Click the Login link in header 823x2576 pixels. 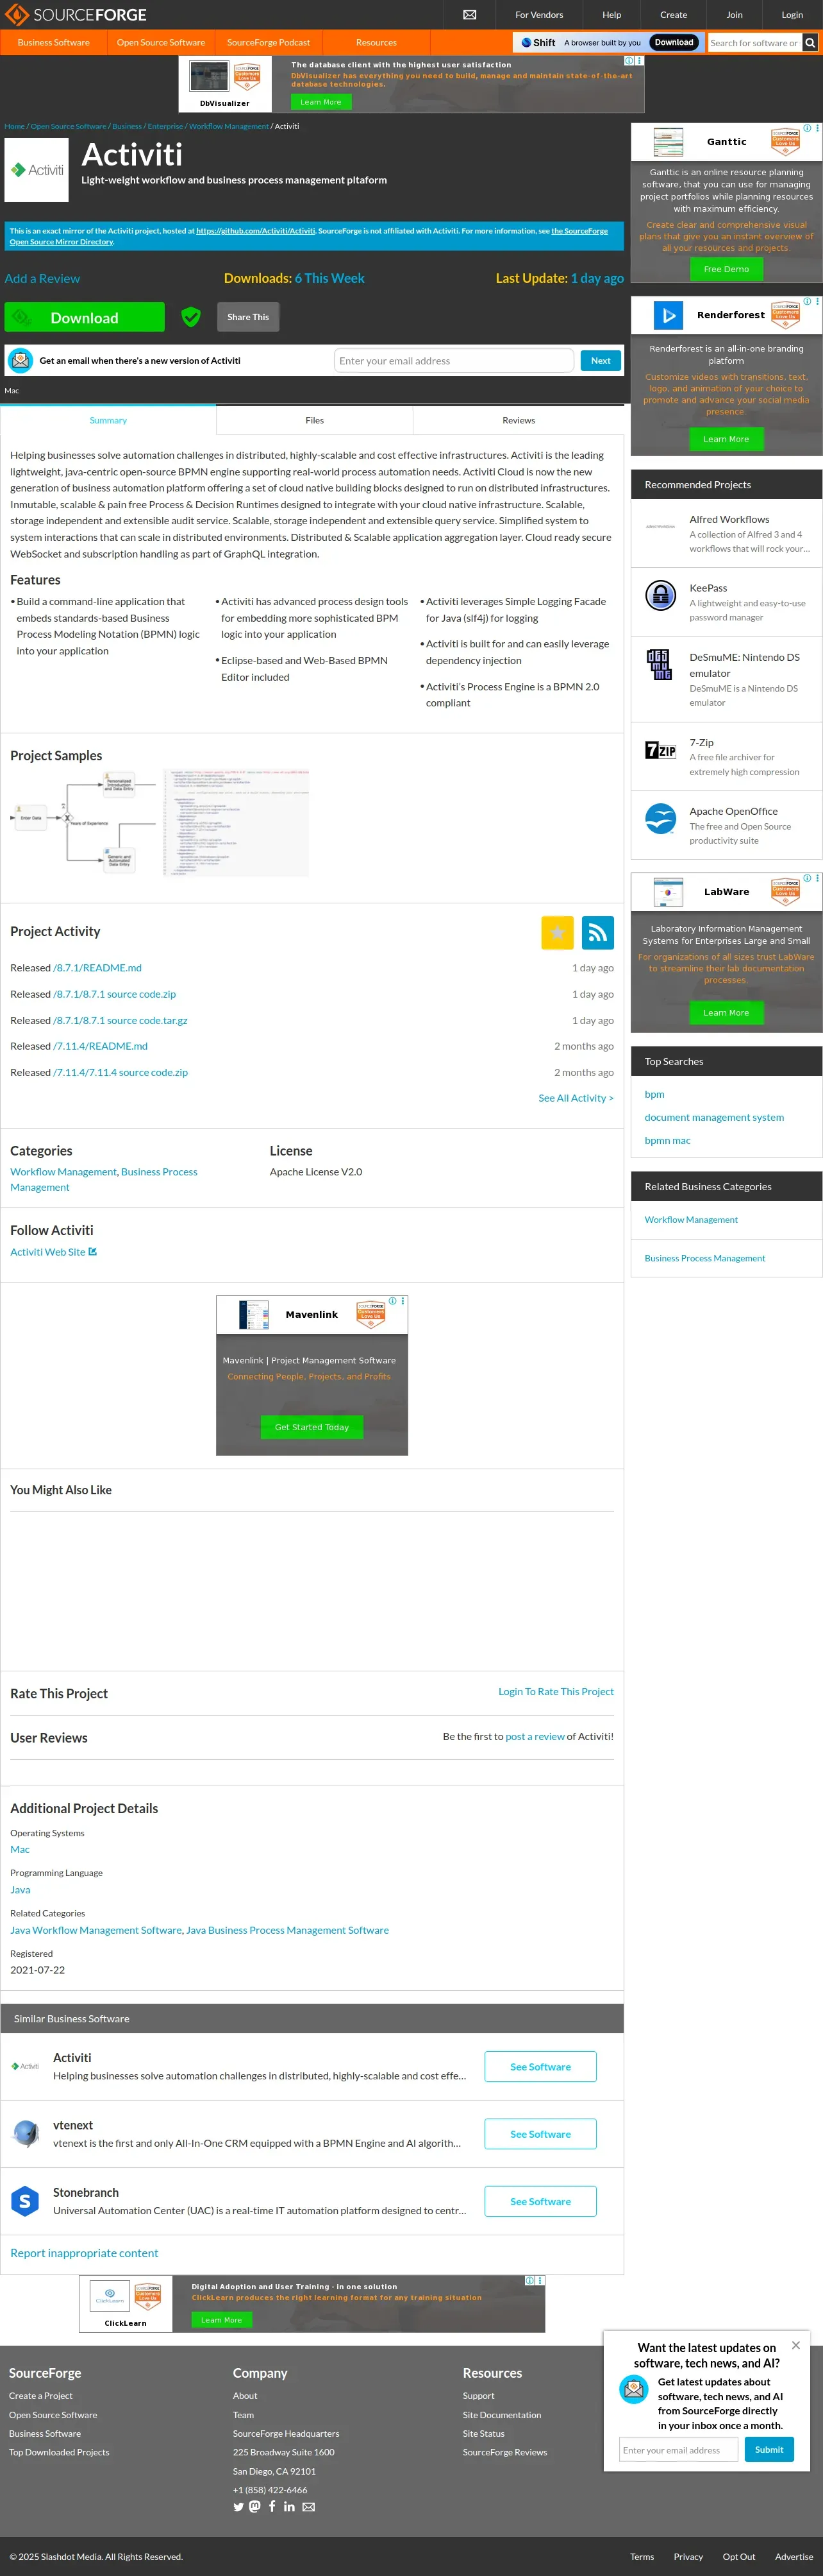click(x=792, y=15)
